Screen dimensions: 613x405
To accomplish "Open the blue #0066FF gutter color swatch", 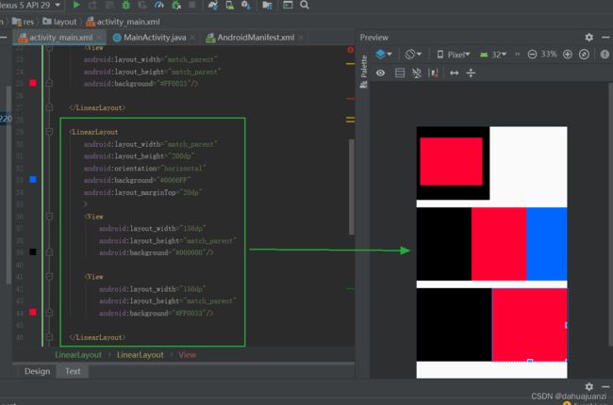I will pos(33,180).
